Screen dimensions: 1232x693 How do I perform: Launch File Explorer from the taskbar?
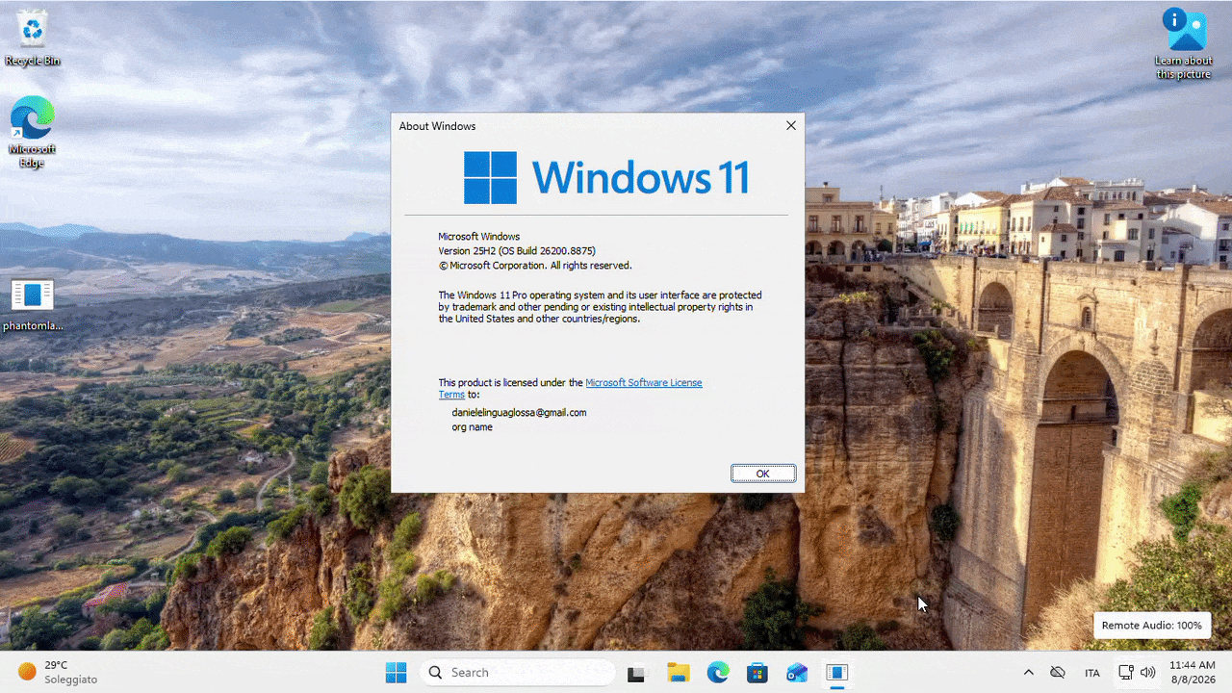[x=679, y=673]
